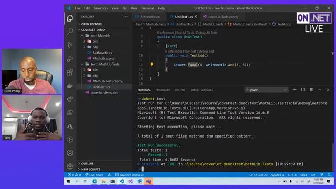
Task: Open the Windows taskbar search
Action: click(77, 181)
